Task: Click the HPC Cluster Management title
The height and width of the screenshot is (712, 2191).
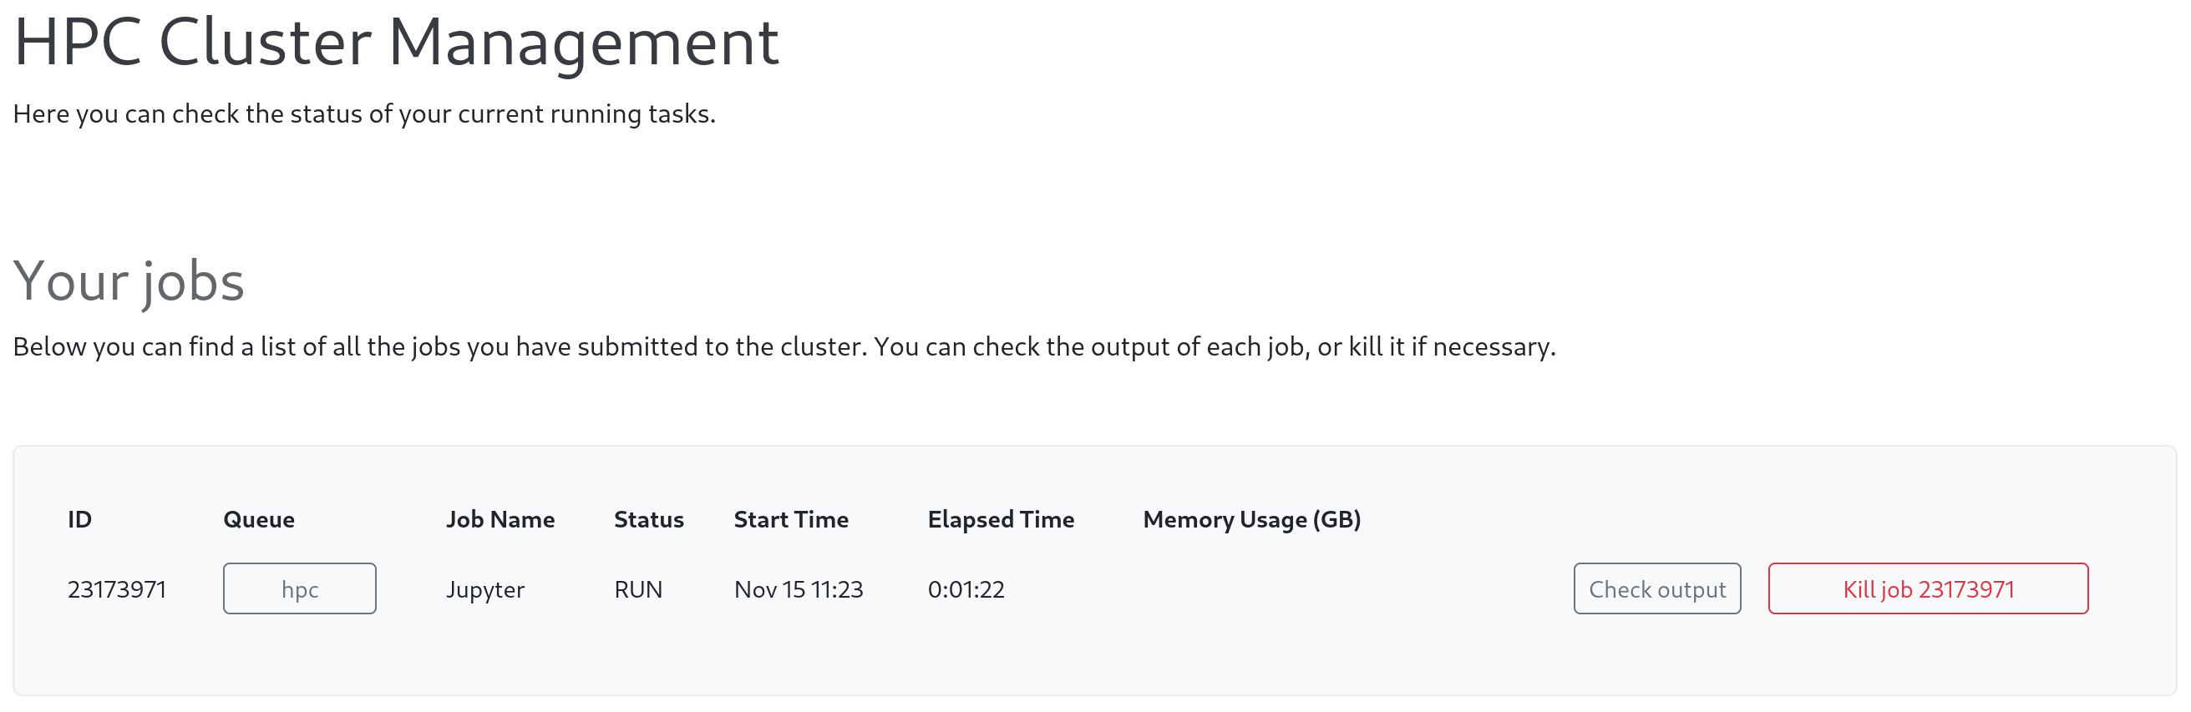Action: [x=395, y=42]
